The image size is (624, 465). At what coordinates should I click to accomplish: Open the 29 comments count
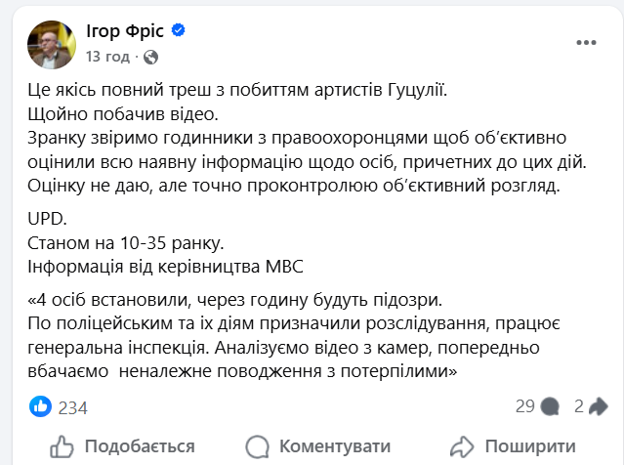(x=524, y=406)
